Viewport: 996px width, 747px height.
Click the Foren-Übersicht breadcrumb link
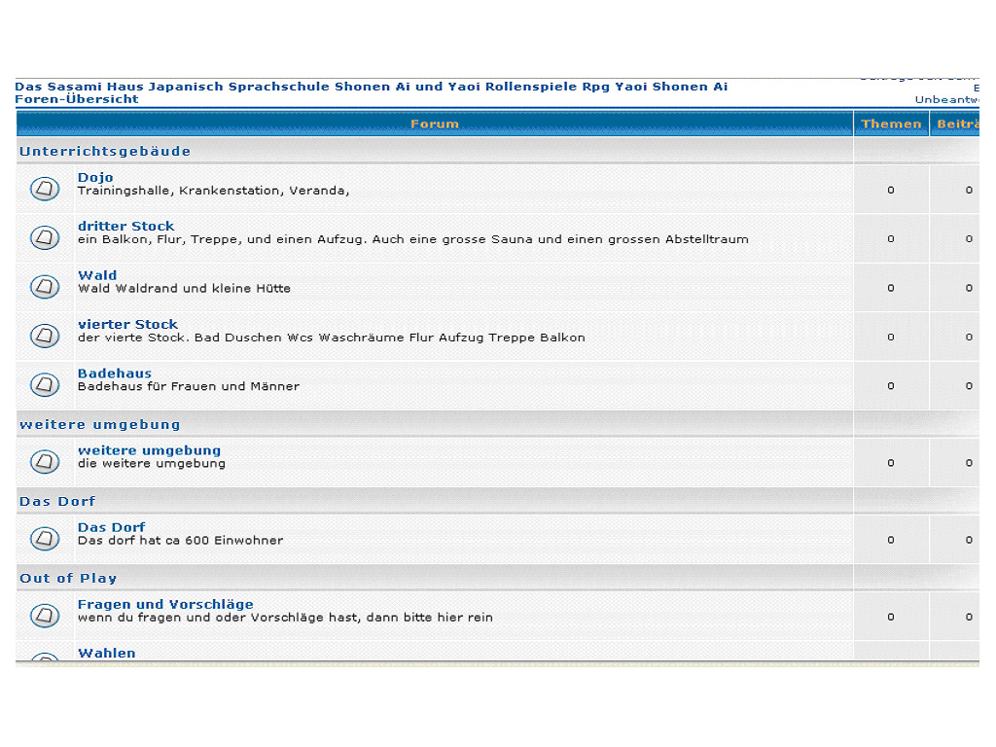tap(77, 98)
